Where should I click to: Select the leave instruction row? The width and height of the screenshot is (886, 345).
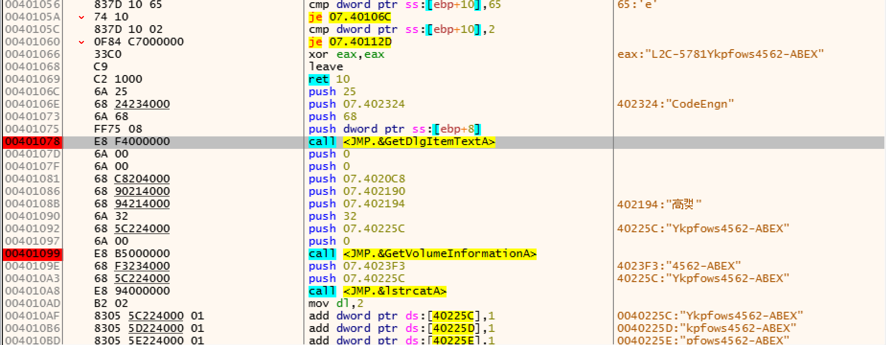point(326,67)
